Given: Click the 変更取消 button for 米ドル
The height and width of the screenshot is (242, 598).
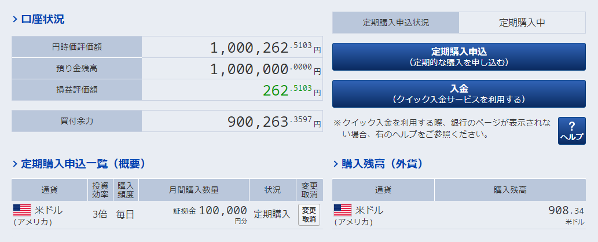Looking at the screenshot, I should click(309, 214).
